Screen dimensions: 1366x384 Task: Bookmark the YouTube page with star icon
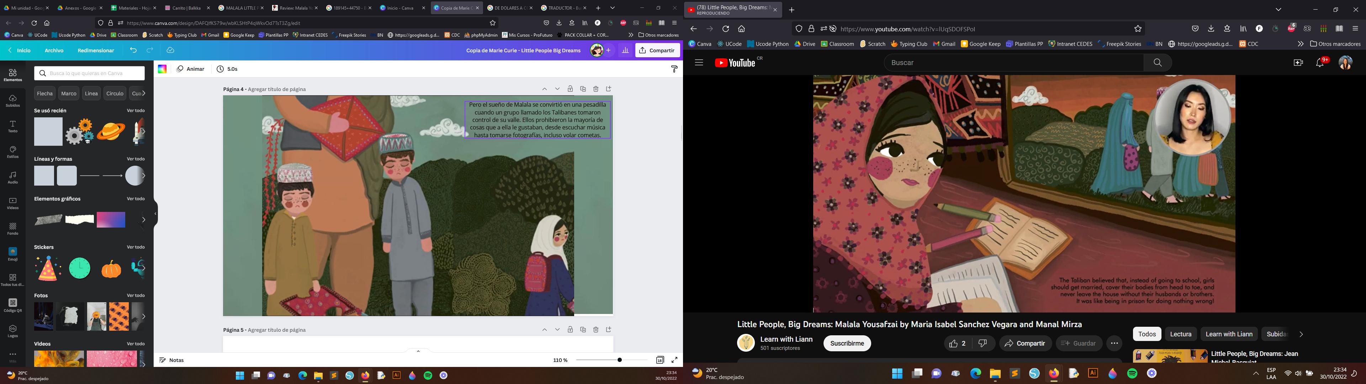coord(1138,29)
